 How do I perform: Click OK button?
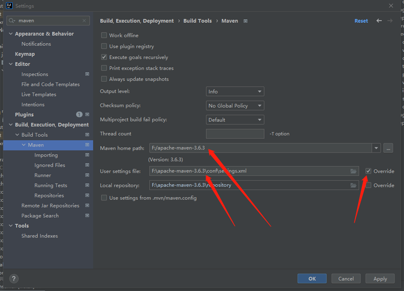312,279
